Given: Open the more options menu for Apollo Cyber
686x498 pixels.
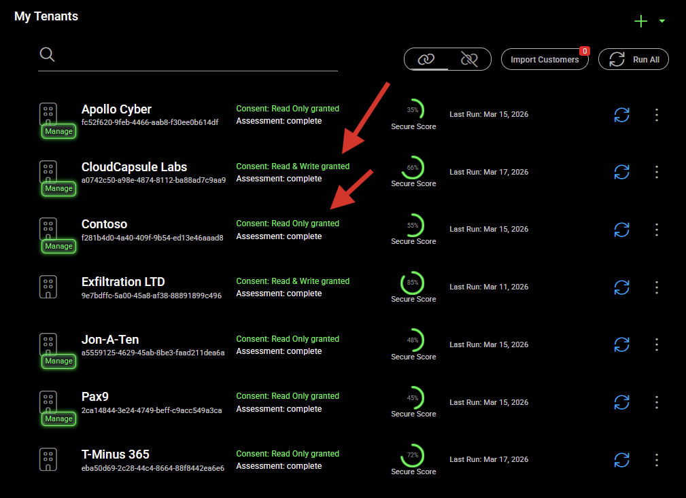Looking at the screenshot, I should (x=656, y=115).
